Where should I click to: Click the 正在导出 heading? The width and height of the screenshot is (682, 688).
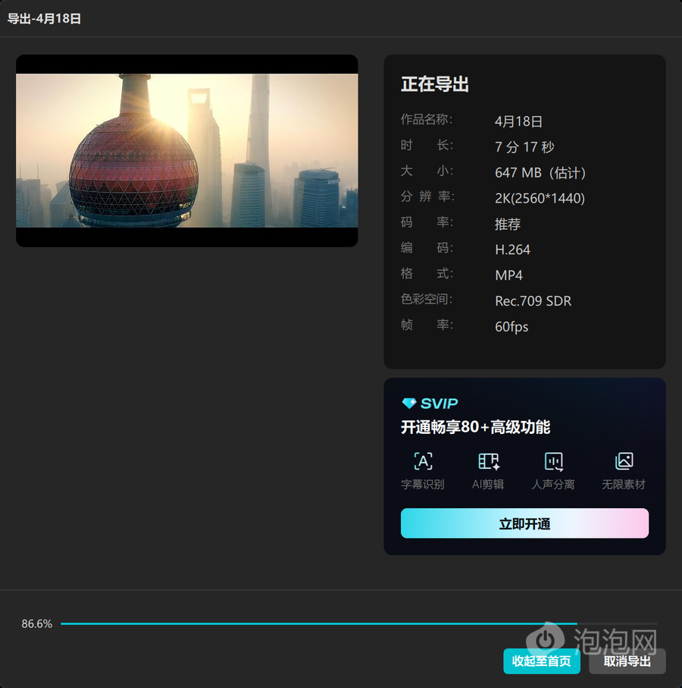point(435,84)
